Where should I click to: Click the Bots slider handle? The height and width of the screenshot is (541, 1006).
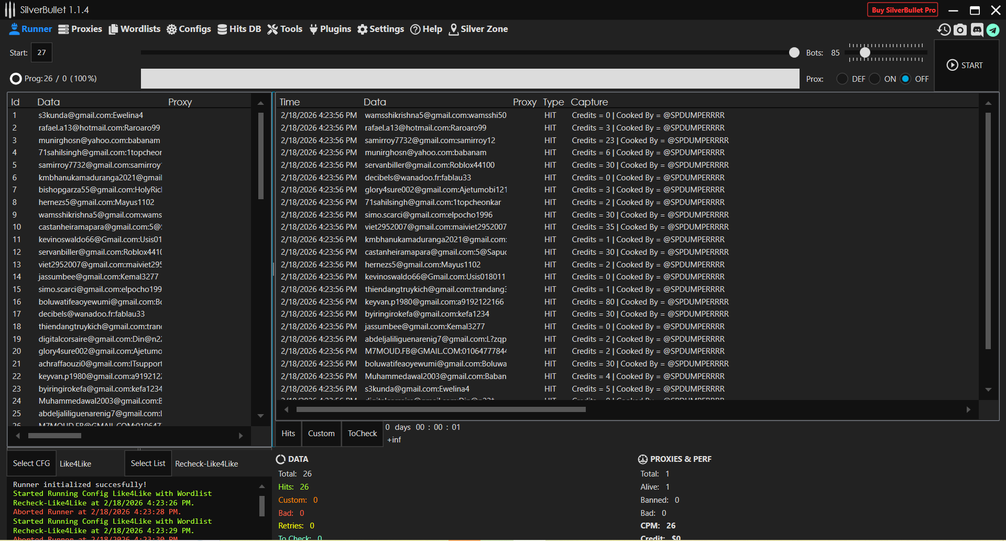(865, 52)
